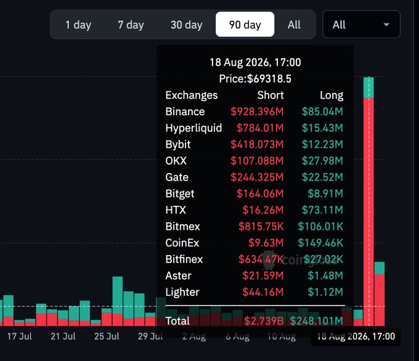419x361 pixels.
Task: Click Hyperliquid long value $15.43M
Action: point(322,128)
